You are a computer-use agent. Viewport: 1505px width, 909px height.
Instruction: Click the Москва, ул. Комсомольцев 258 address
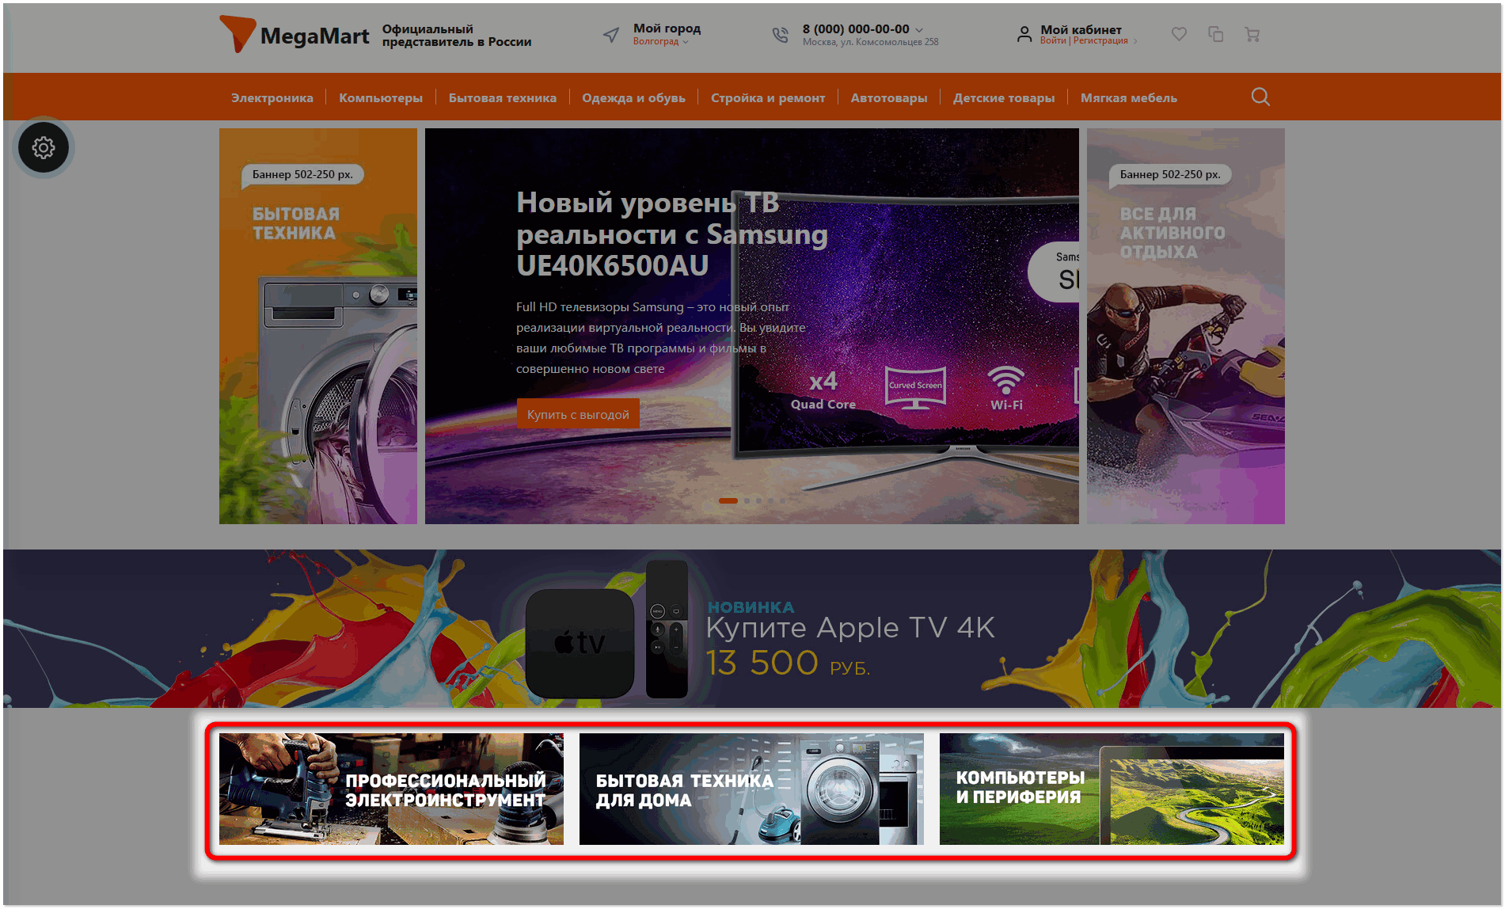(870, 42)
